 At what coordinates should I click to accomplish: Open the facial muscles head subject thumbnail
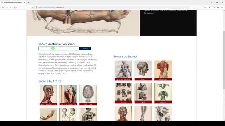(123, 113)
